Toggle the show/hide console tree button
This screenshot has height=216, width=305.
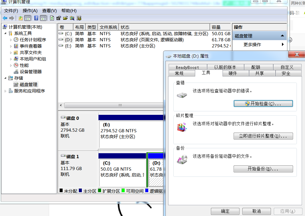[28, 18]
